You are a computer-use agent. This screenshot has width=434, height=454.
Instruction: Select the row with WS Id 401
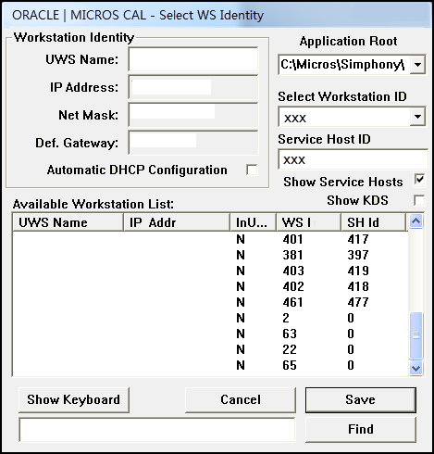coord(210,239)
